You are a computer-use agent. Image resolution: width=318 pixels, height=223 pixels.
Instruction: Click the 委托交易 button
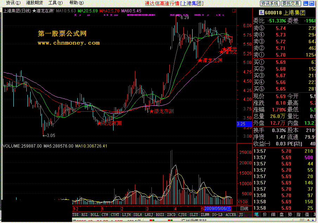point(291,3)
